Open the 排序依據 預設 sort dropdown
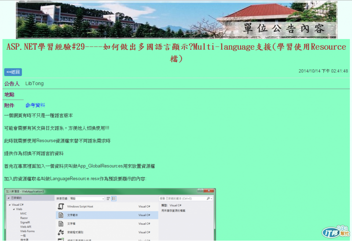This screenshot has width=352, height=241. pos(87,199)
